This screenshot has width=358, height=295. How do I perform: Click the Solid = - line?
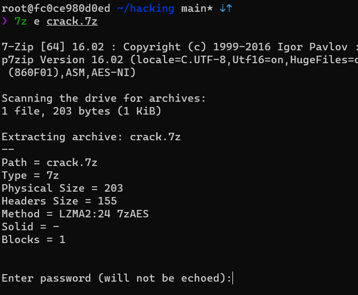[x=30, y=226]
